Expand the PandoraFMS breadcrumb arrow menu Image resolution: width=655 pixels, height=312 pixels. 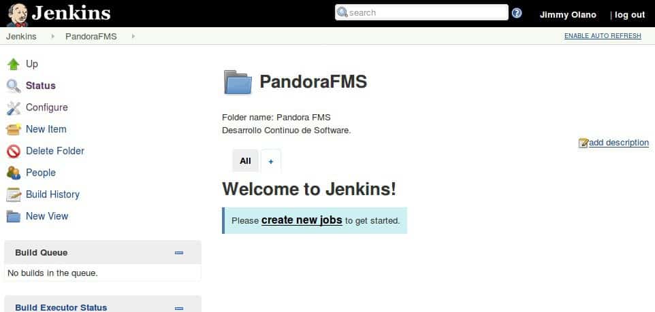(133, 36)
